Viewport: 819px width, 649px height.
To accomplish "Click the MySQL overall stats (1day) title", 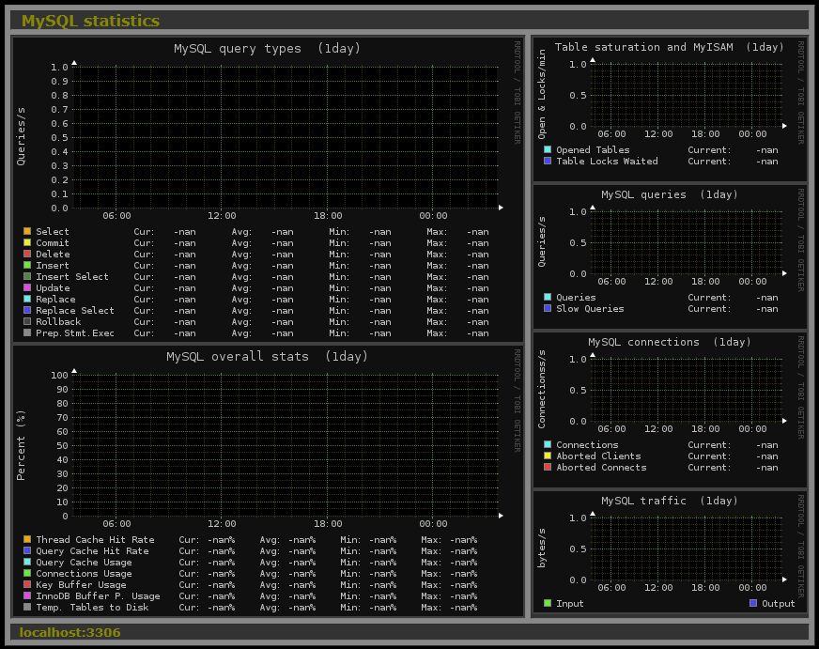I will point(267,357).
